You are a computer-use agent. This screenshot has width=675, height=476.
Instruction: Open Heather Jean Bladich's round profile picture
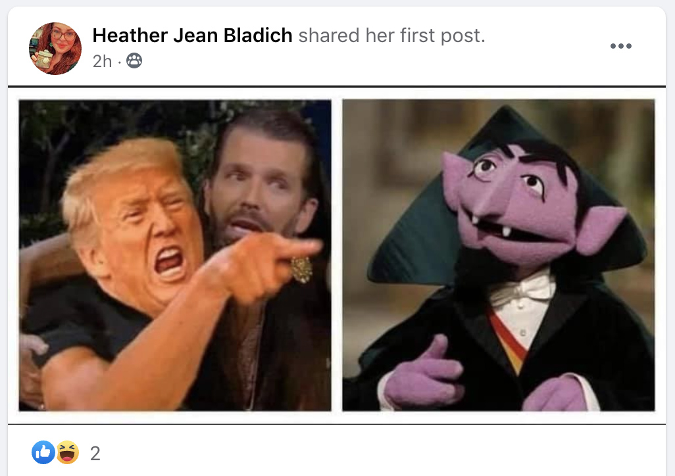tap(55, 48)
